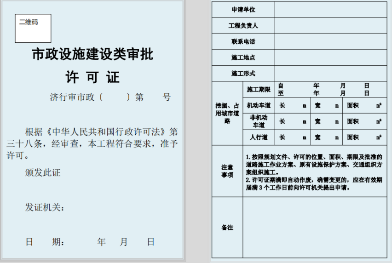The height and width of the screenshot is (263, 392).
Task: Click the 施工期限 label cell
Action: [259, 89]
